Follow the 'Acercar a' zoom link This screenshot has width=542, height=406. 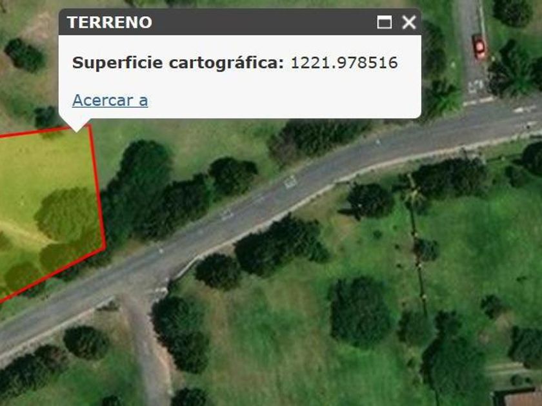110,101
